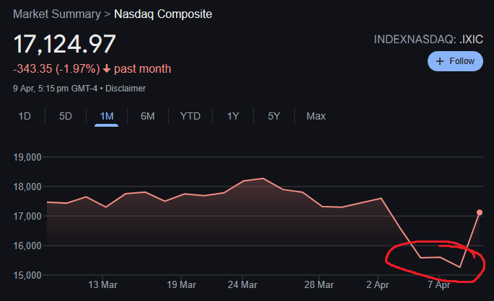This screenshot has width=494, height=301.
Task: Switch to the 5Y chart range
Action: pyautogui.click(x=274, y=116)
